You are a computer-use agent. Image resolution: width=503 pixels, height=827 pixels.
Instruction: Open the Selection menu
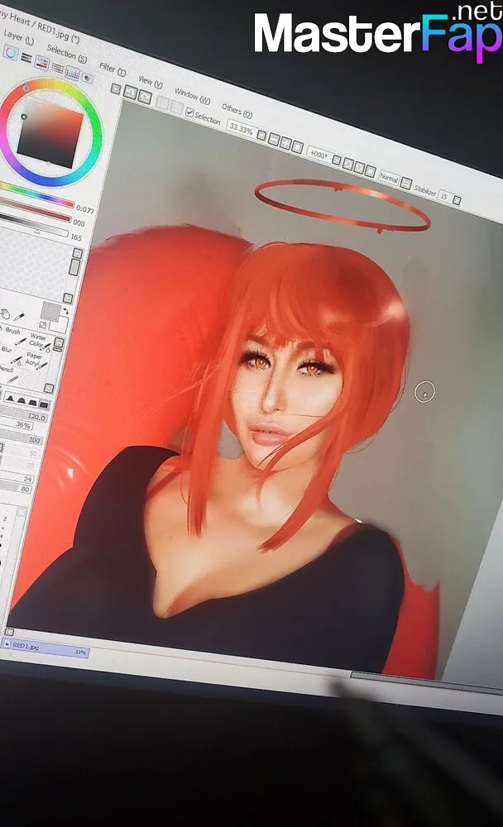pos(66,53)
